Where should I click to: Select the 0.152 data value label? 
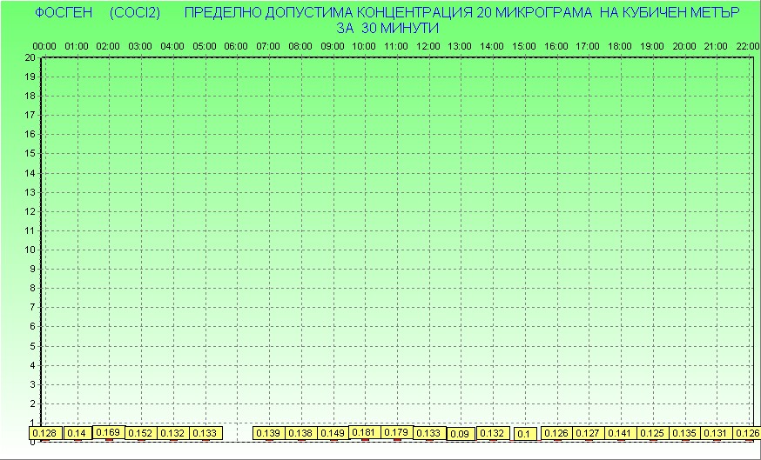(140, 433)
